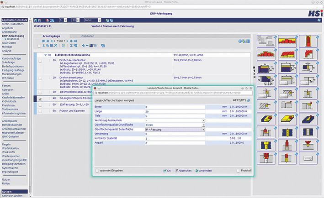Switch to the Arbeitsgänge tab
The image size is (324, 198).
pyautogui.click(x=51, y=36)
